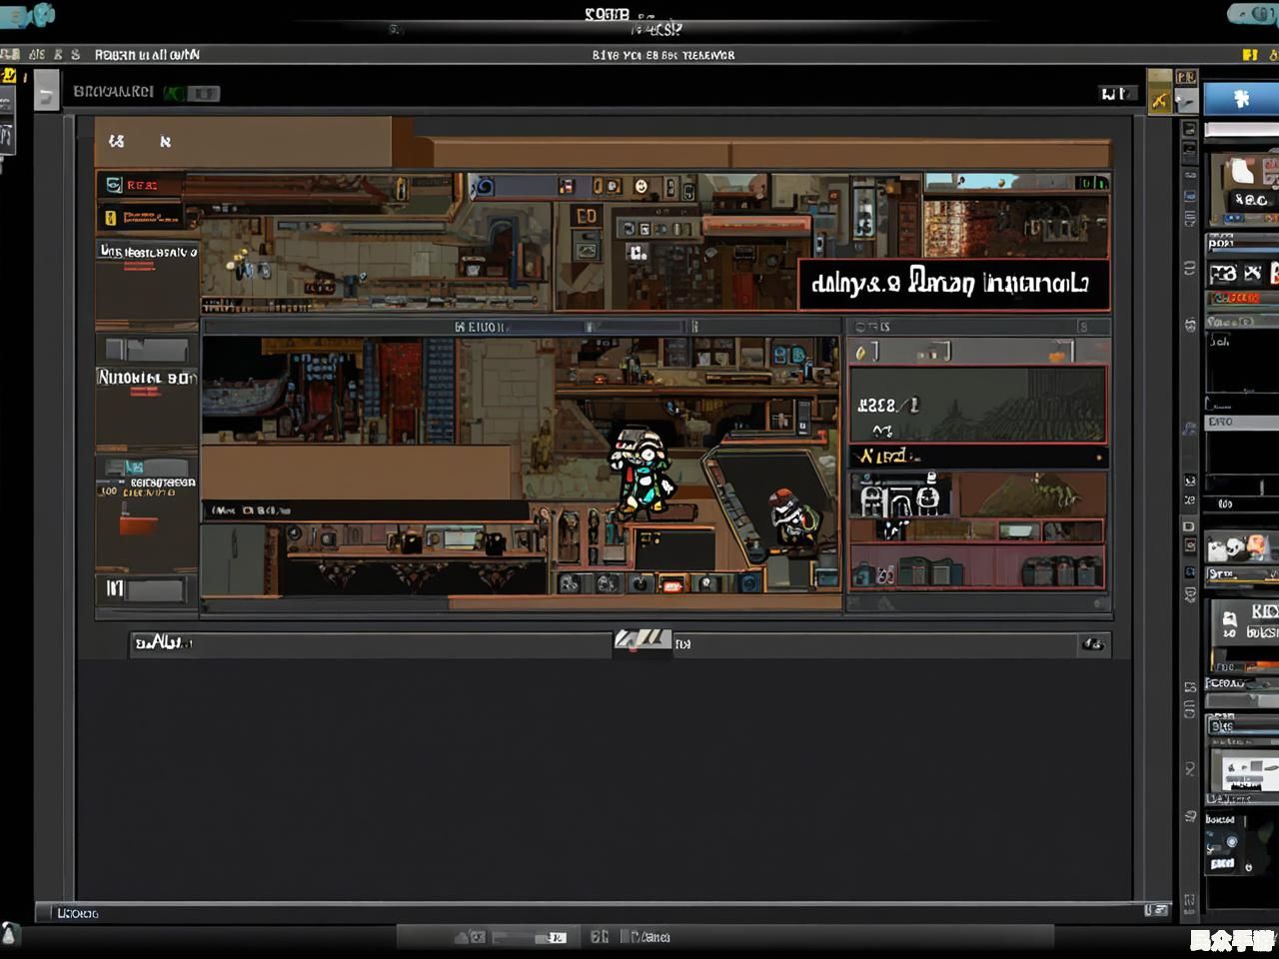Expand the dropdown at right of header bar
Screen dimensions: 1279x959
click(1117, 94)
